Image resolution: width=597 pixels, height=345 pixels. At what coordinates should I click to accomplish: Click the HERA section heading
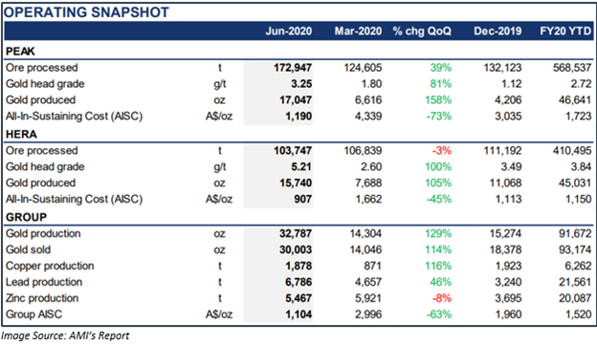pyautogui.click(x=21, y=134)
